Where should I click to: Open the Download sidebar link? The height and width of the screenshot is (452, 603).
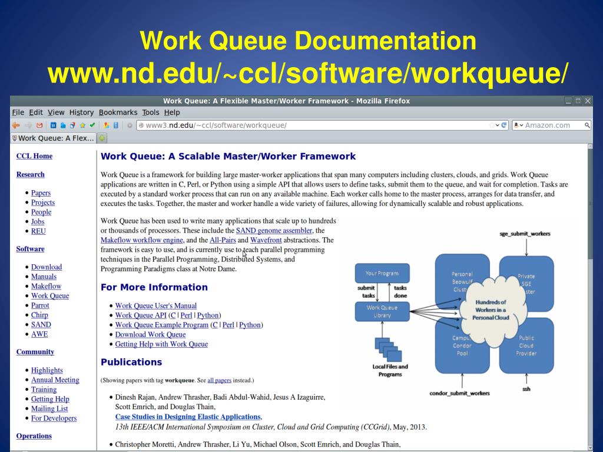47,267
